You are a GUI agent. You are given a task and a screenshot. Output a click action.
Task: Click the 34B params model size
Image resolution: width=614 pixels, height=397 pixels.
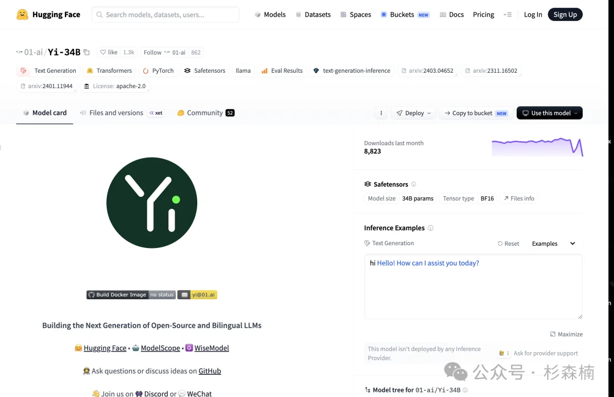pyautogui.click(x=417, y=198)
